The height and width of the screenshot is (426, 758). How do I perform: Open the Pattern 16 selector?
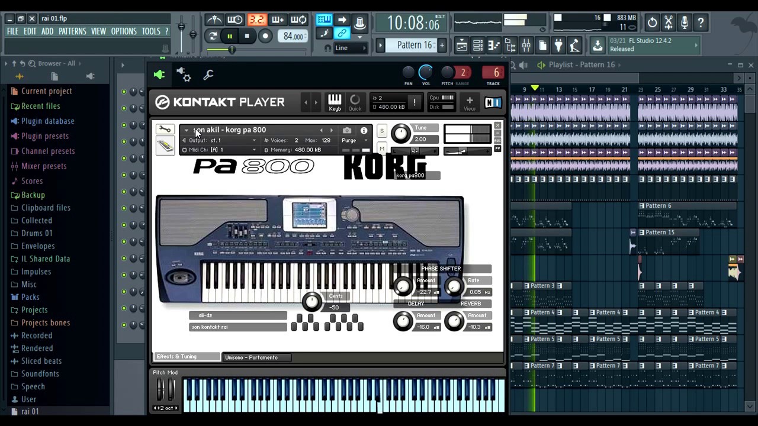pos(412,45)
